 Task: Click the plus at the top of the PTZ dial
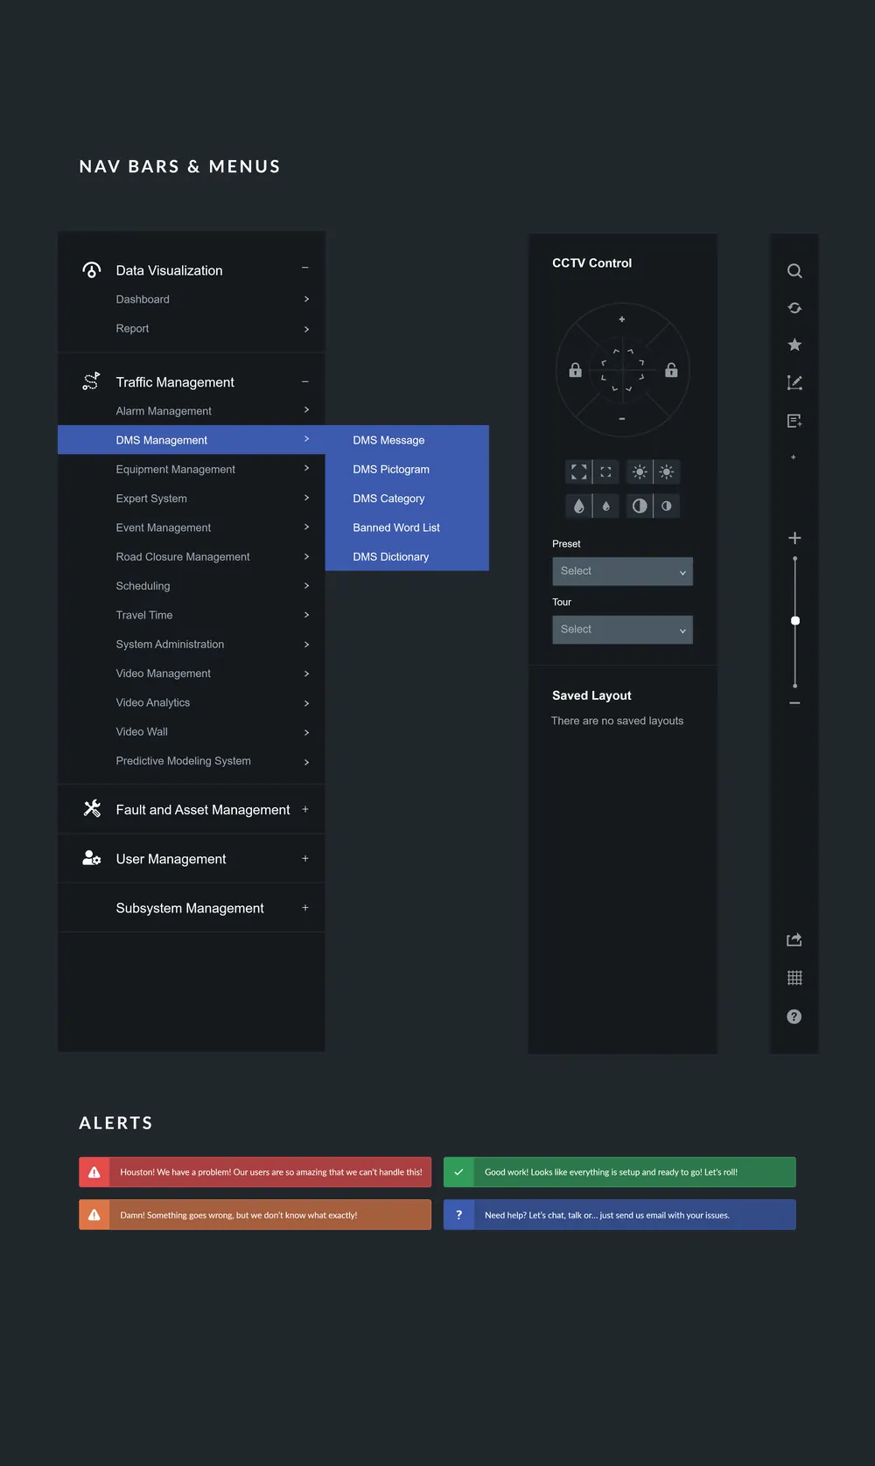[x=622, y=319]
